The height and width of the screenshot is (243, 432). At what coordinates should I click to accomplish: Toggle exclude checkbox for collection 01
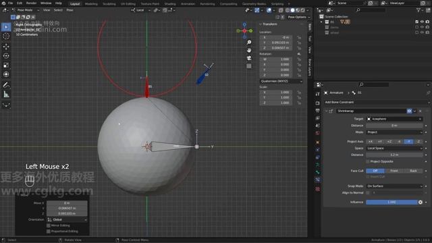pos(416,22)
